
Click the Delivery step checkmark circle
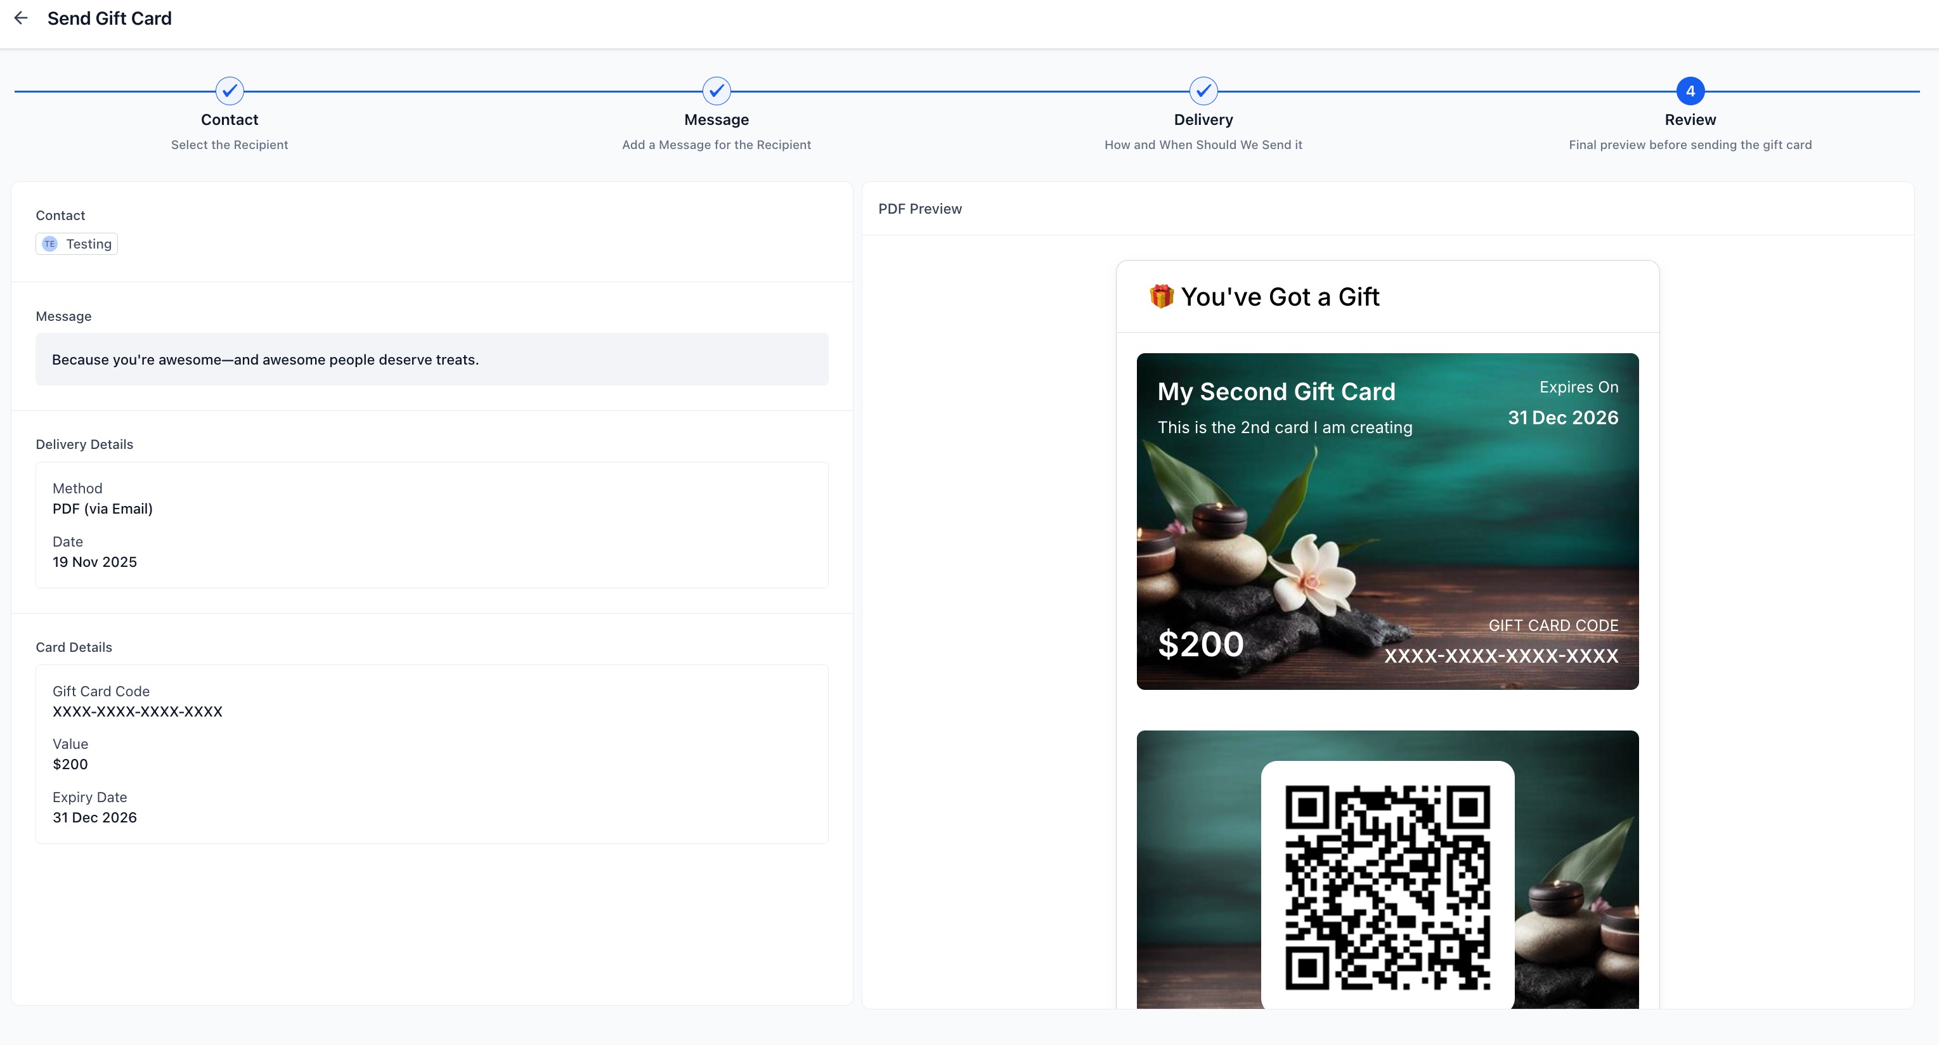point(1203,91)
